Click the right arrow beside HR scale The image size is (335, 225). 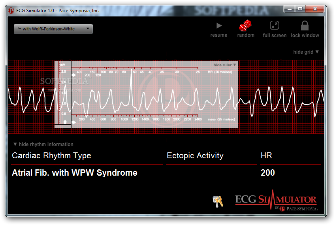(74, 75)
